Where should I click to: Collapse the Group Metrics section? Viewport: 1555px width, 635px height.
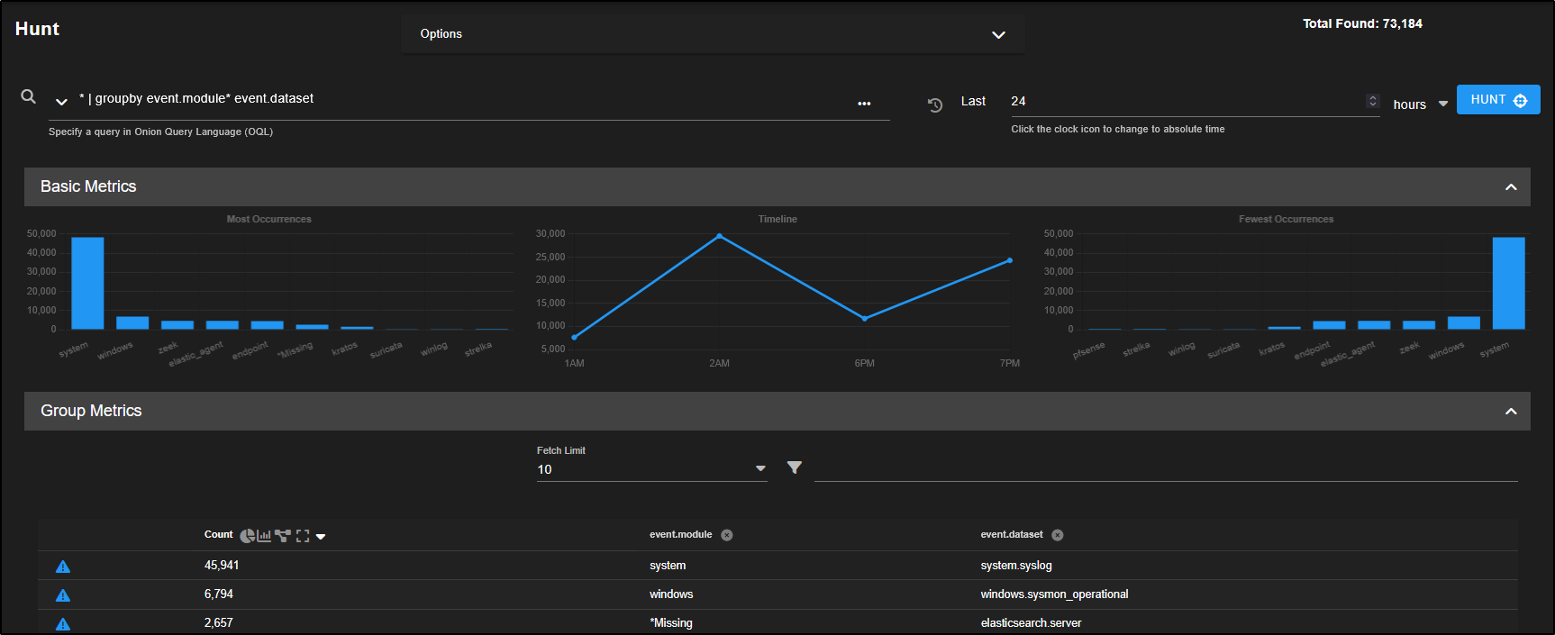click(1511, 412)
